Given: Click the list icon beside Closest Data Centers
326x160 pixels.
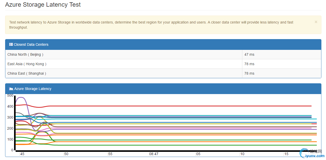Looking at the screenshot, I should coord(11,44).
